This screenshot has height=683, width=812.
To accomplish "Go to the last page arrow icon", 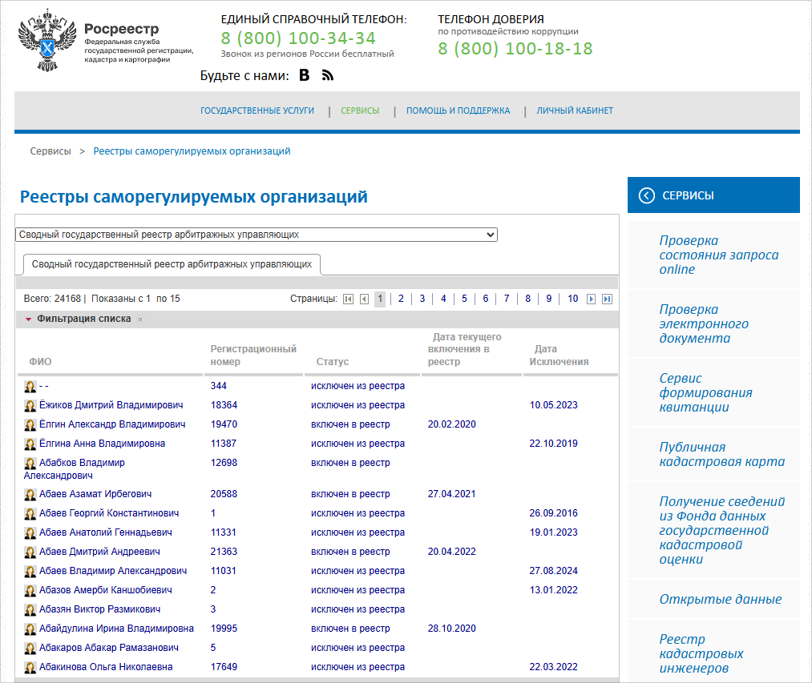I will 607,299.
